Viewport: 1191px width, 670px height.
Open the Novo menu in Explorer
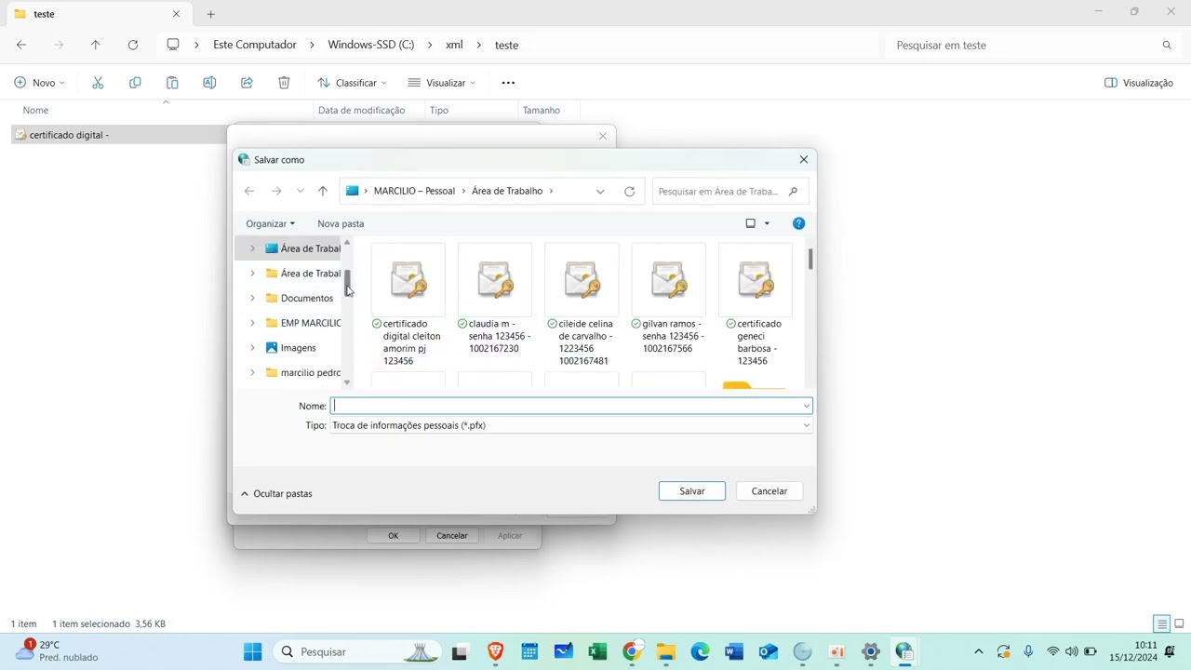point(39,83)
